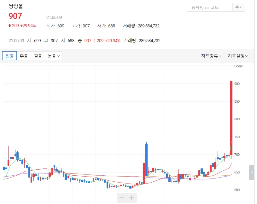Expand the side panel arrow handle
Image resolution: width=257 pixels, height=204 pixels.
click(252, 173)
